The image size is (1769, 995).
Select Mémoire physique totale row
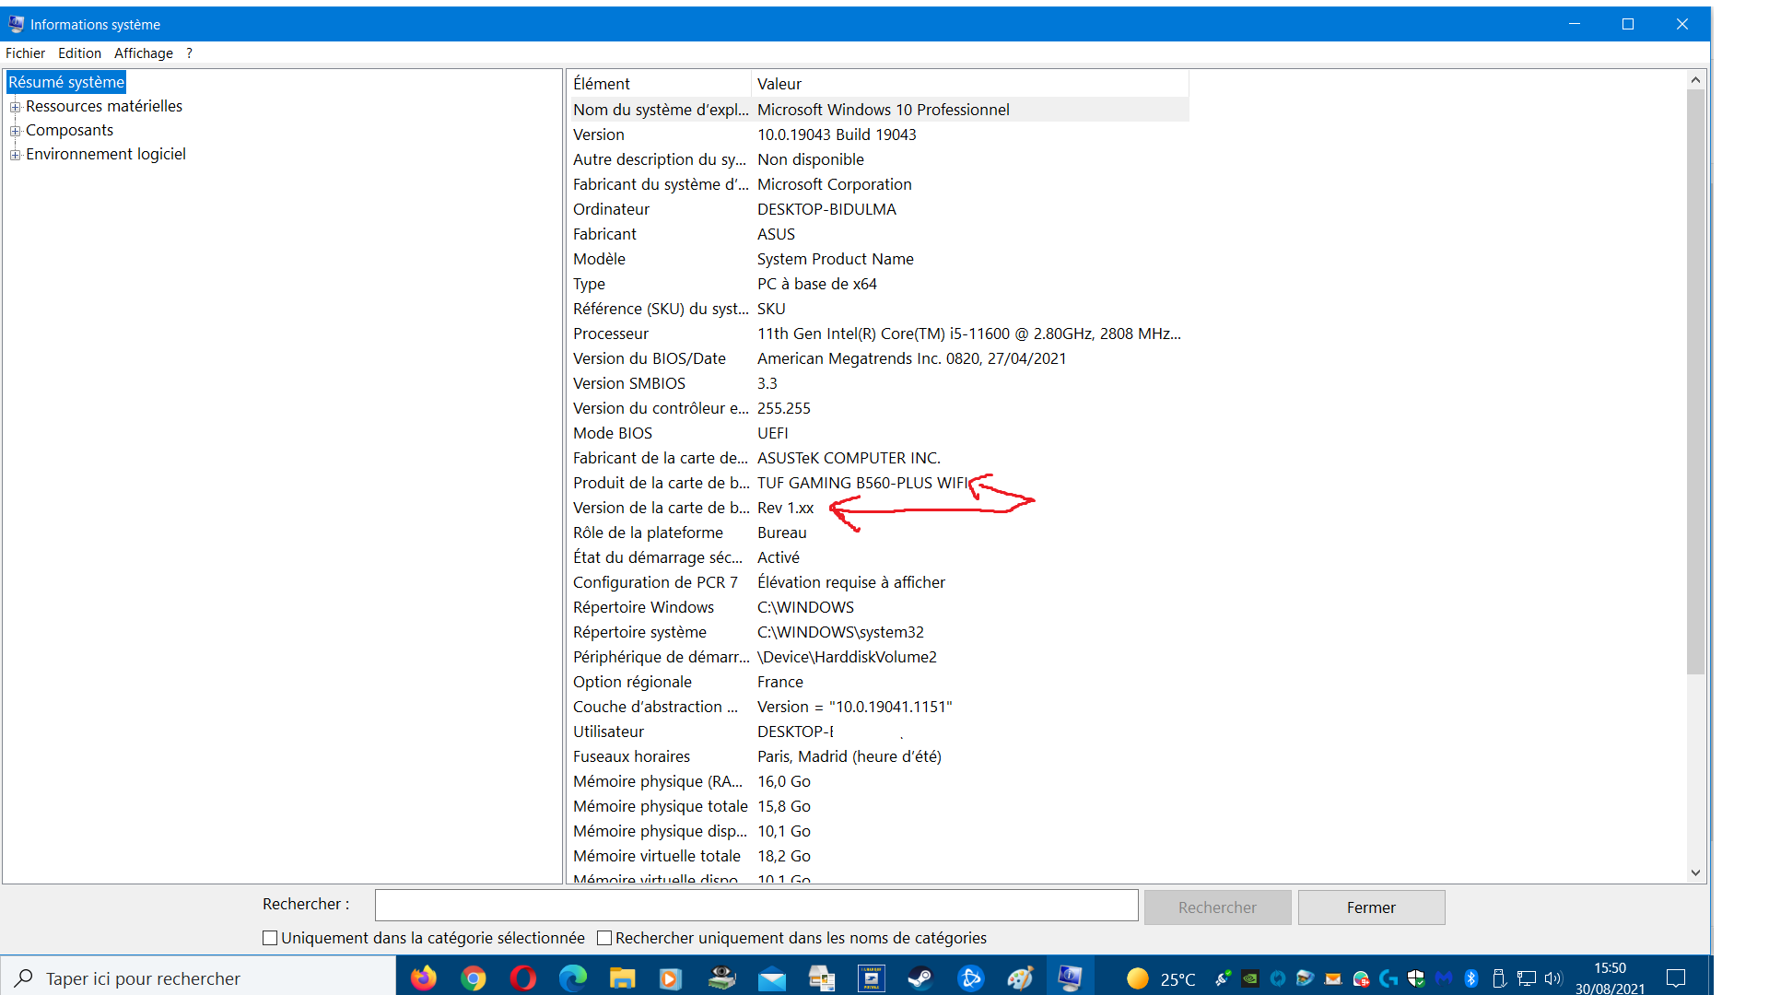879,806
